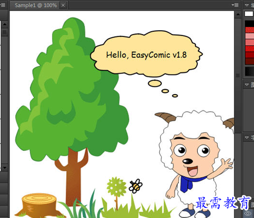
Task: Collapse the lower right panel using its triangle
Action: tap(246, 137)
